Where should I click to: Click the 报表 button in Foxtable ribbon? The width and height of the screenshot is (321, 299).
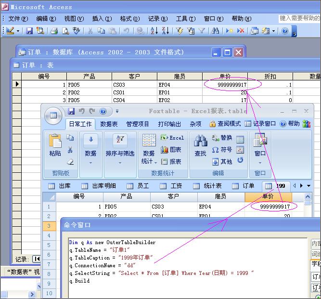pyautogui.click(x=171, y=162)
